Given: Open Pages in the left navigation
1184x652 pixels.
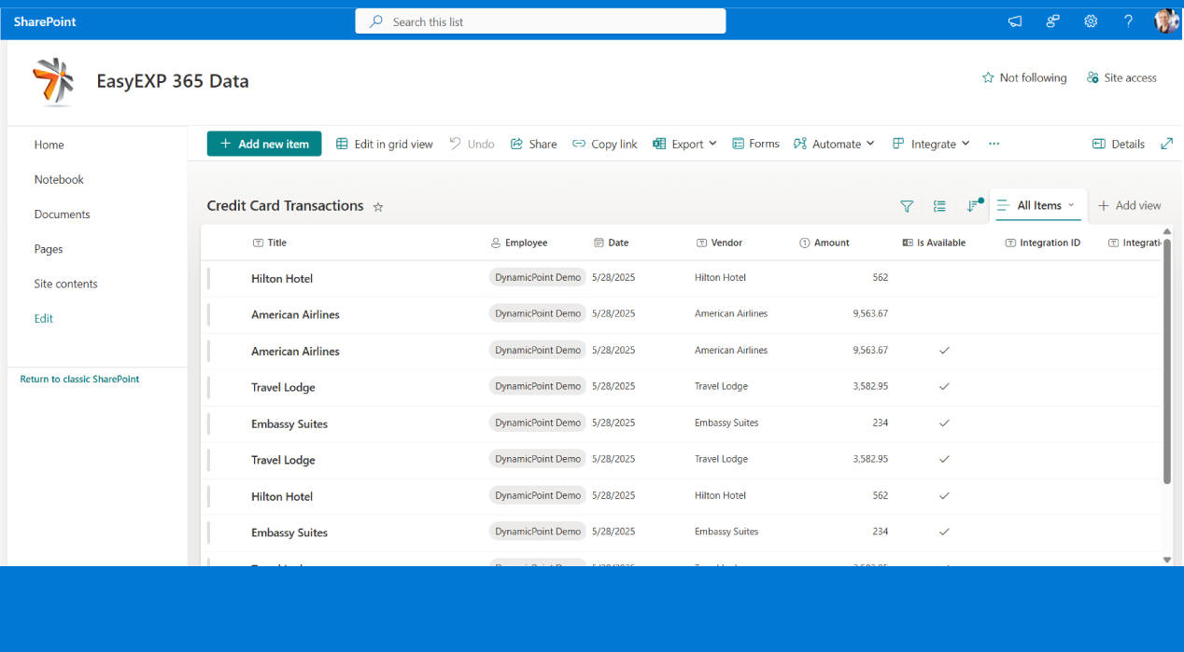Looking at the screenshot, I should pos(49,249).
